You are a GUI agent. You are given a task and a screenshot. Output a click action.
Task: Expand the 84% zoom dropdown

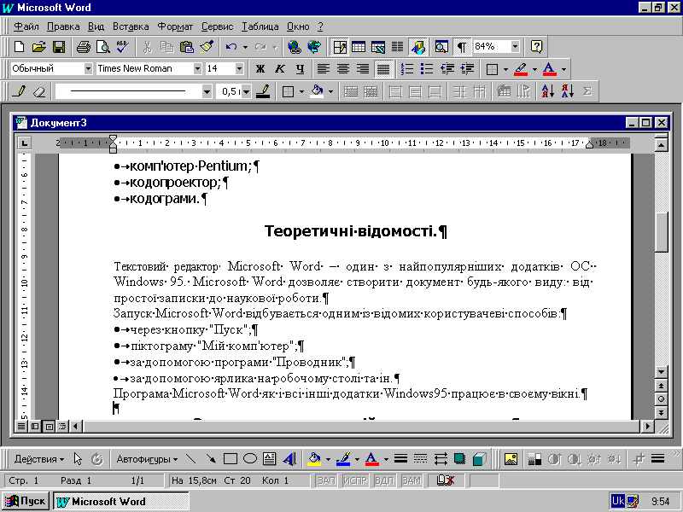tap(516, 46)
